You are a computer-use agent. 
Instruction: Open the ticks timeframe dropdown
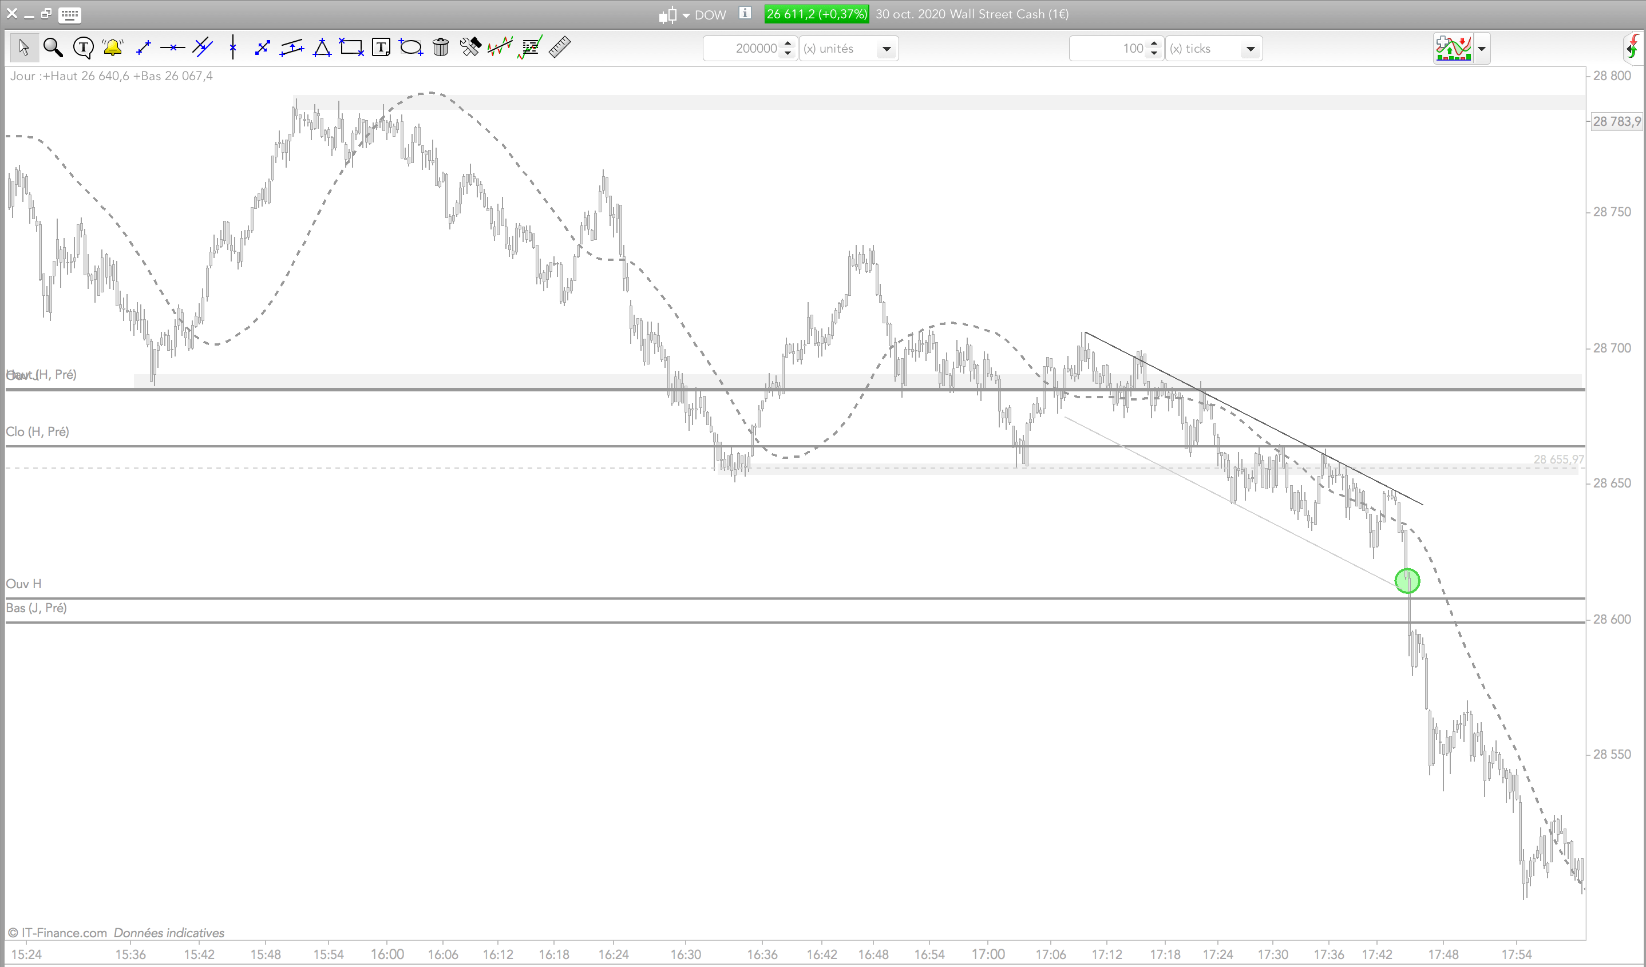point(1250,49)
